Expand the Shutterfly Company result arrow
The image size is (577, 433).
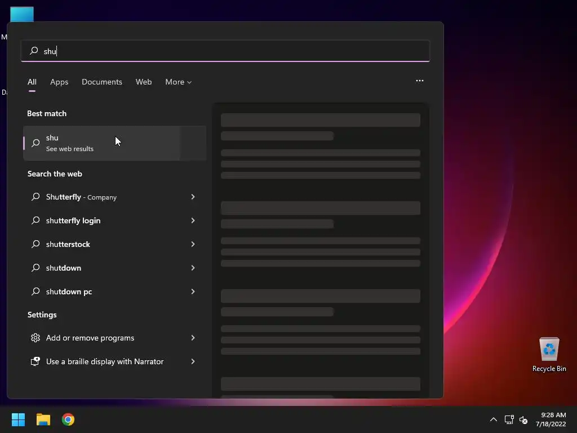[193, 197]
